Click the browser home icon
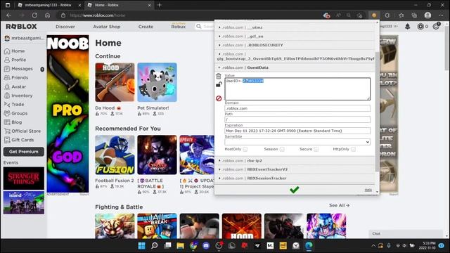This screenshot has height=253, width=450. [x=47, y=15]
